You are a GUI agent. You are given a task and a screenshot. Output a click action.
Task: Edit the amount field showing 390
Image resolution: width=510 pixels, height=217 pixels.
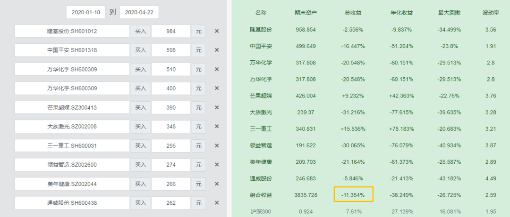(171, 107)
